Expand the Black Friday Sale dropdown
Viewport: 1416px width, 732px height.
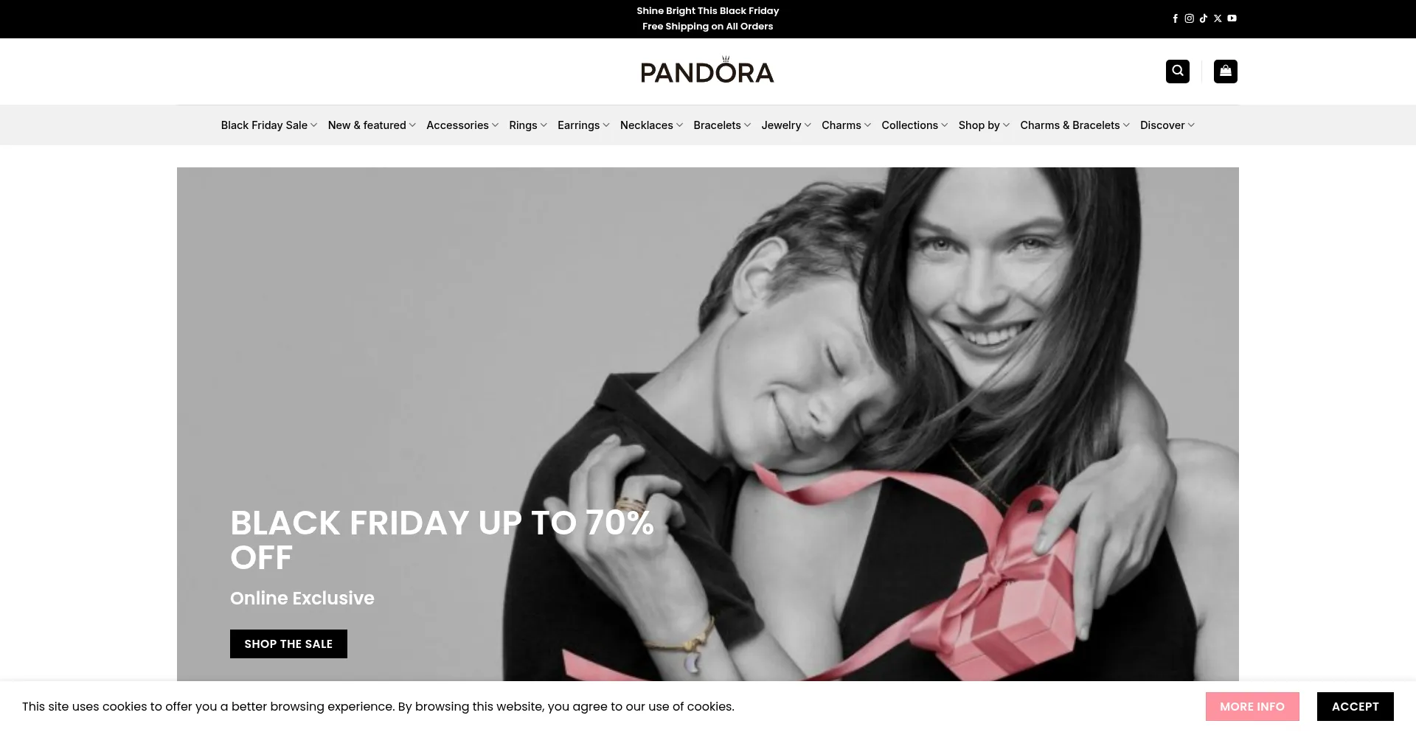(269, 125)
